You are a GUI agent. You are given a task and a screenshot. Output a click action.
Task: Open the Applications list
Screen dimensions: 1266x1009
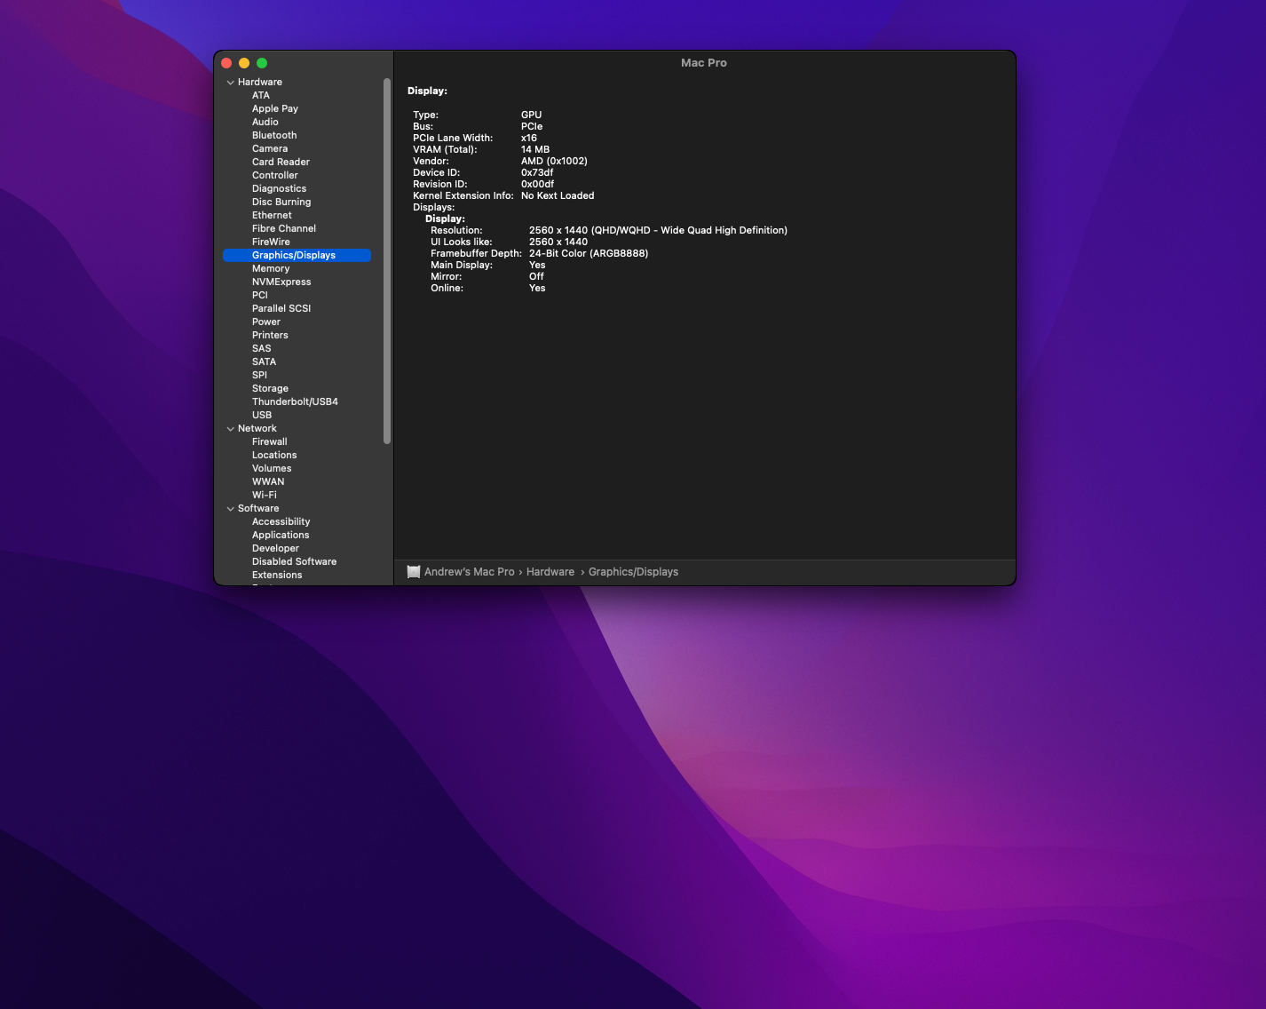pyautogui.click(x=281, y=536)
